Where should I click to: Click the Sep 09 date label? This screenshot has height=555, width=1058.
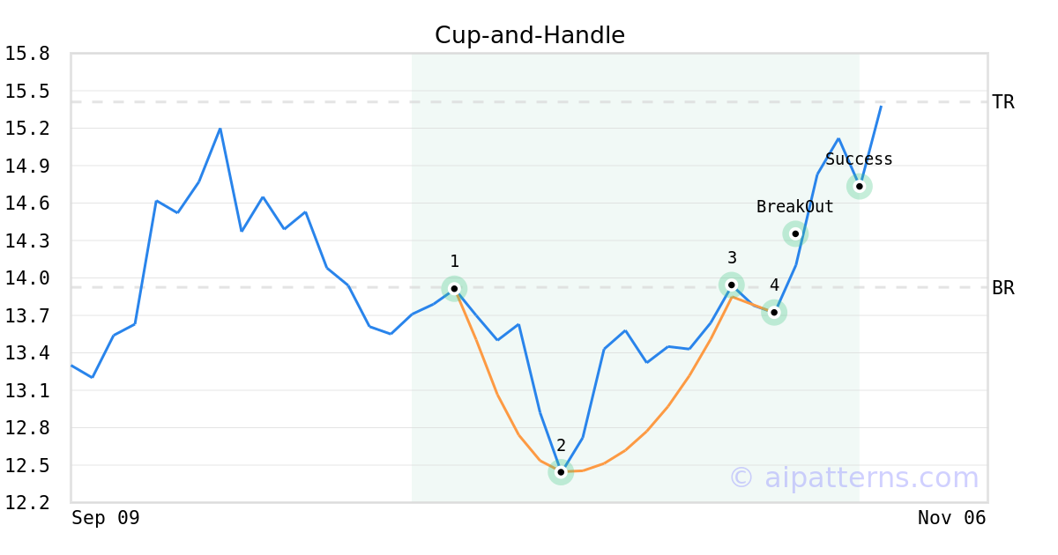coord(106,518)
